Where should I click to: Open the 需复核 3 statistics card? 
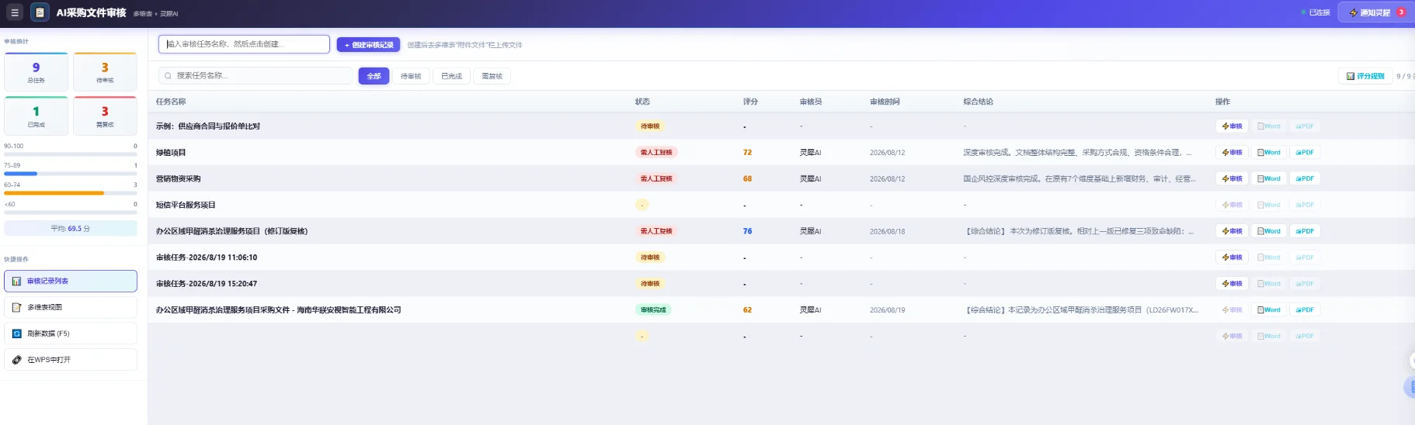point(105,116)
